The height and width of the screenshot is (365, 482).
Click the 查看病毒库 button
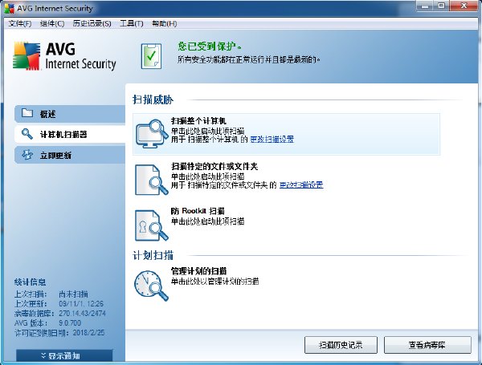427,345
